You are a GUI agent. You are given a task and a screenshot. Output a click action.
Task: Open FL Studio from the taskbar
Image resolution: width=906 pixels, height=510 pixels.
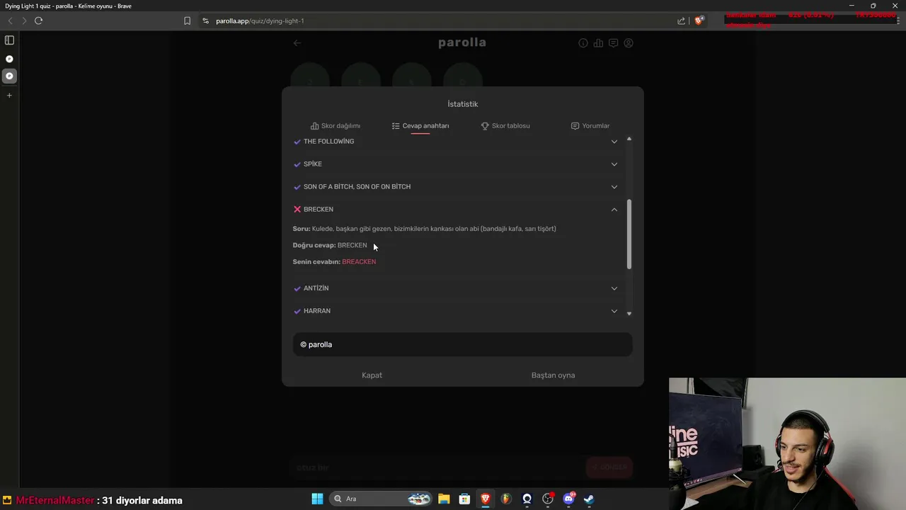pyautogui.click(x=506, y=499)
